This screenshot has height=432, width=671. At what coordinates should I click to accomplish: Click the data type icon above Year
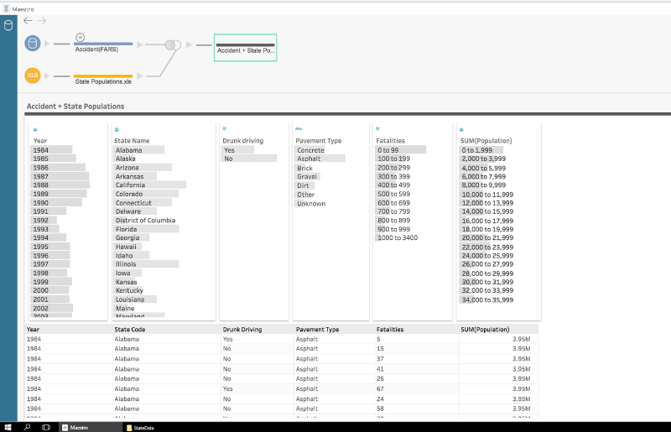[35, 129]
